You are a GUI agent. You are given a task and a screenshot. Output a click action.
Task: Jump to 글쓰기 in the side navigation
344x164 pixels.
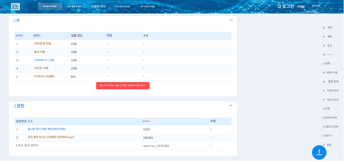click(329, 136)
